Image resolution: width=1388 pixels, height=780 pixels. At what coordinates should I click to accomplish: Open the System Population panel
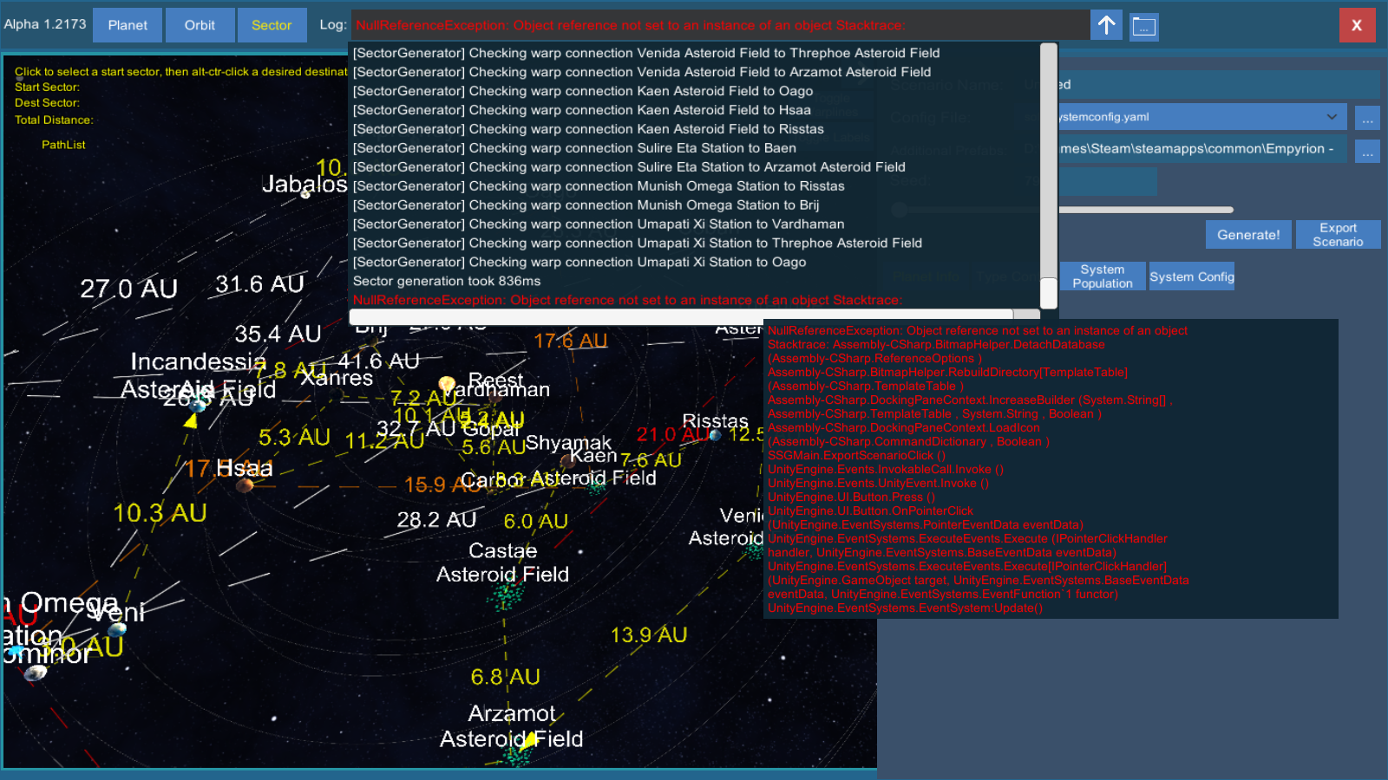1103,276
